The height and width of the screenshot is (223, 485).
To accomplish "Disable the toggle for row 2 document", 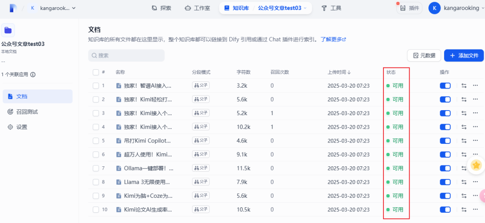I will coord(445,99).
